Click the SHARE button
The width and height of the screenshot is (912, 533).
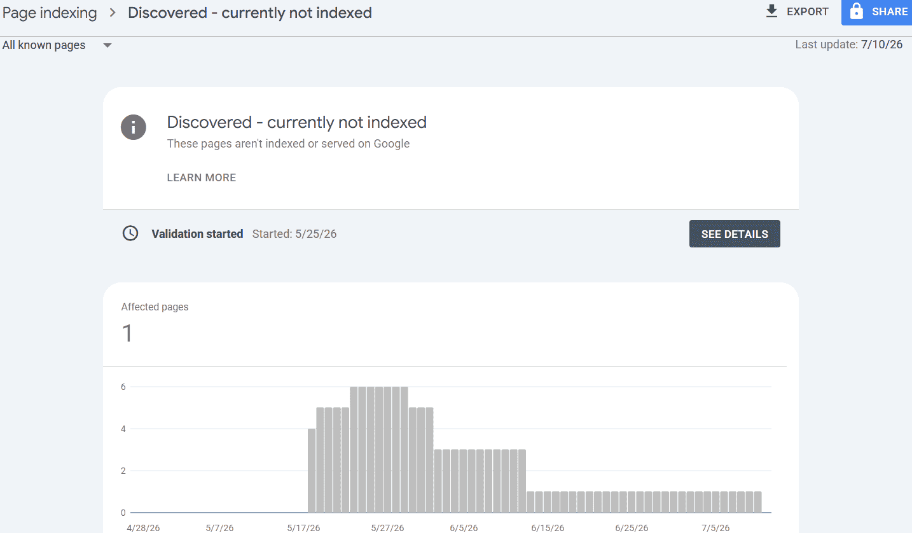coord(877,12)
